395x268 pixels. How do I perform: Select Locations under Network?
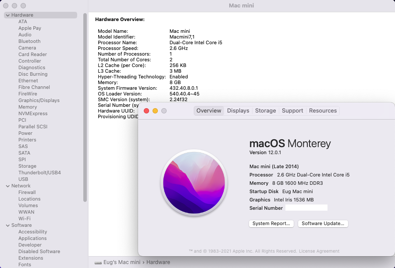coord(29,199)
